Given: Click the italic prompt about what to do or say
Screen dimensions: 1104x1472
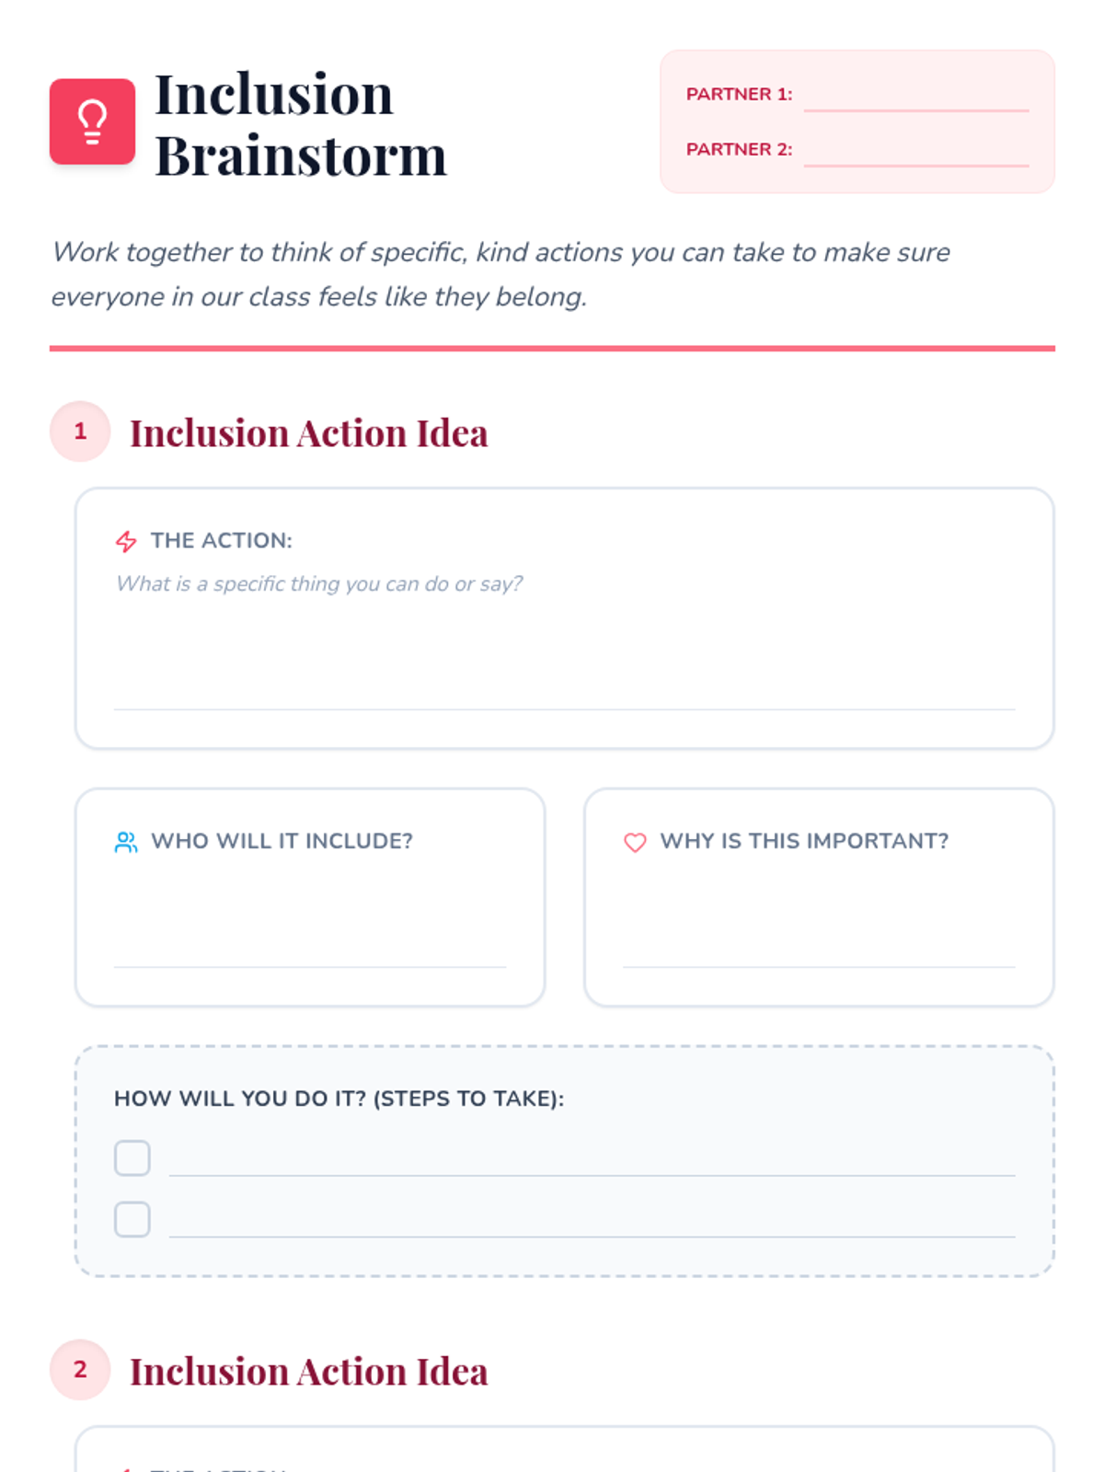Looking at the screenshot, I should click(319, 584).
